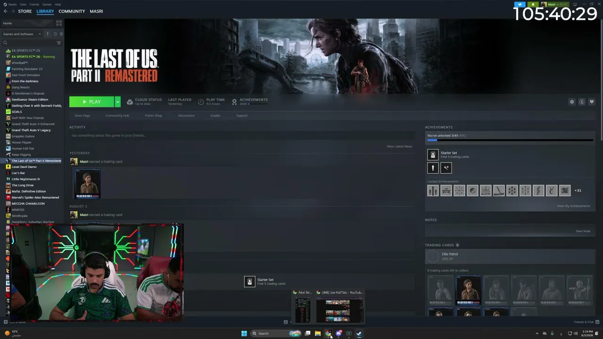Open the Home library button
Screen dimensions: 603x339
click(27, 23)
